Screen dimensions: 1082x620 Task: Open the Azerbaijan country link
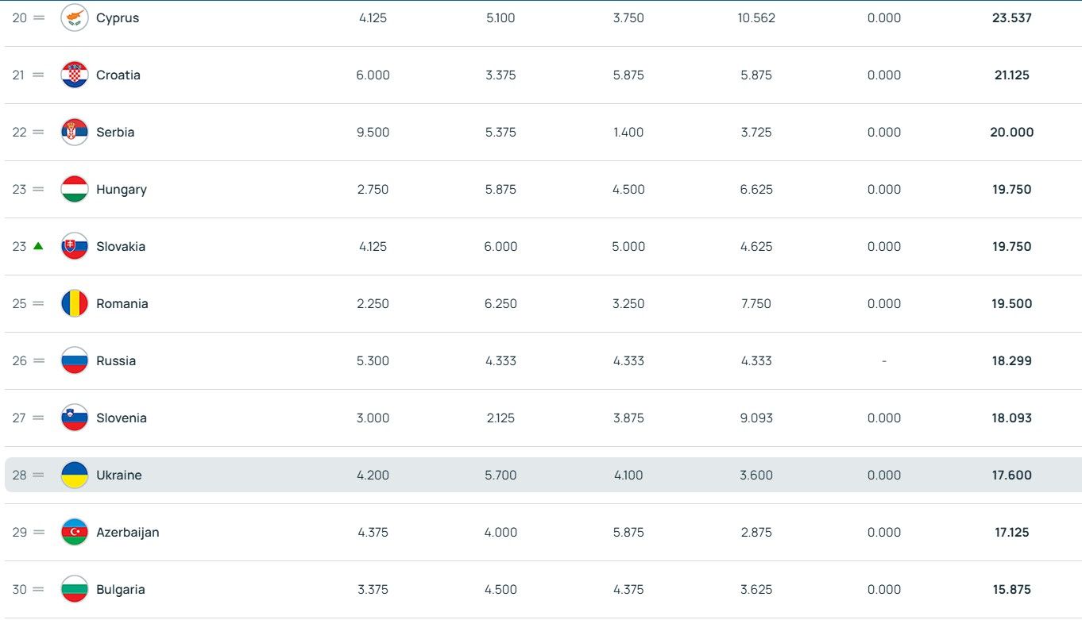point(127,532)
